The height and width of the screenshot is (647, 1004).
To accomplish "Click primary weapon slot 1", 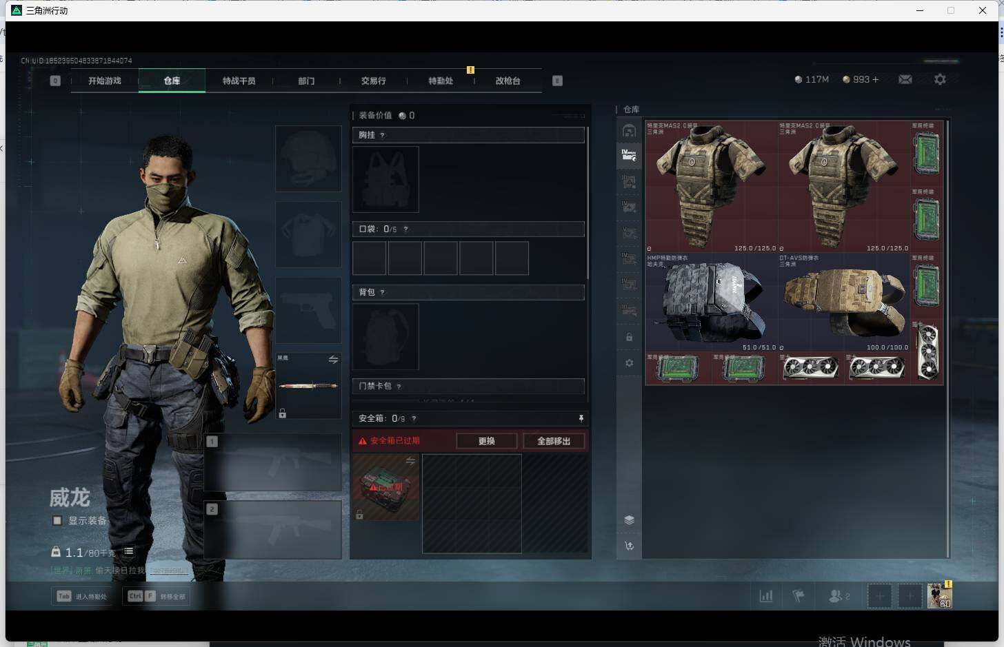I will click(273, 462).
